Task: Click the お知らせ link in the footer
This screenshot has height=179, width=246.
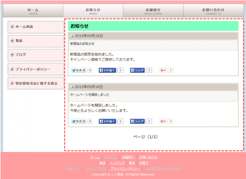Action: (x=111, y=157)
